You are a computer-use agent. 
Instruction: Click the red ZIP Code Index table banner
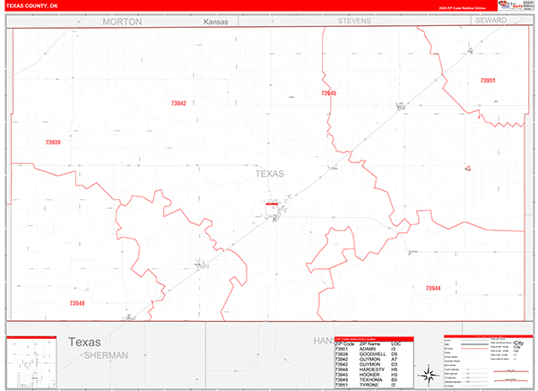click(374, 339)
